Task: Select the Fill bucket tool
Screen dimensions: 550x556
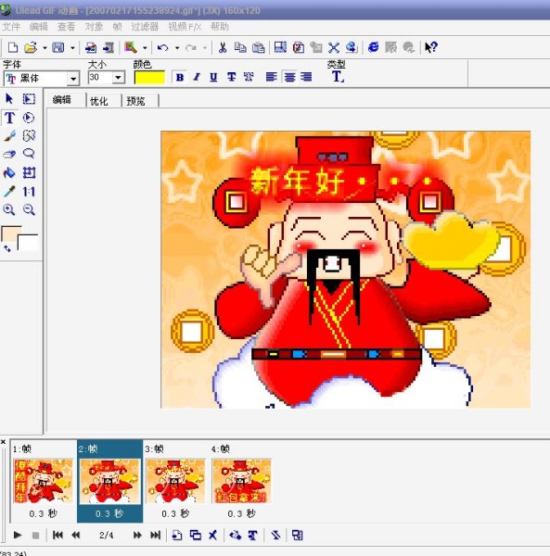Action: tap(9, 172)
